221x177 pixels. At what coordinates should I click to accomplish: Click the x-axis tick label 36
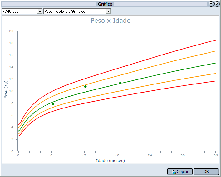[x=216, y=155]
